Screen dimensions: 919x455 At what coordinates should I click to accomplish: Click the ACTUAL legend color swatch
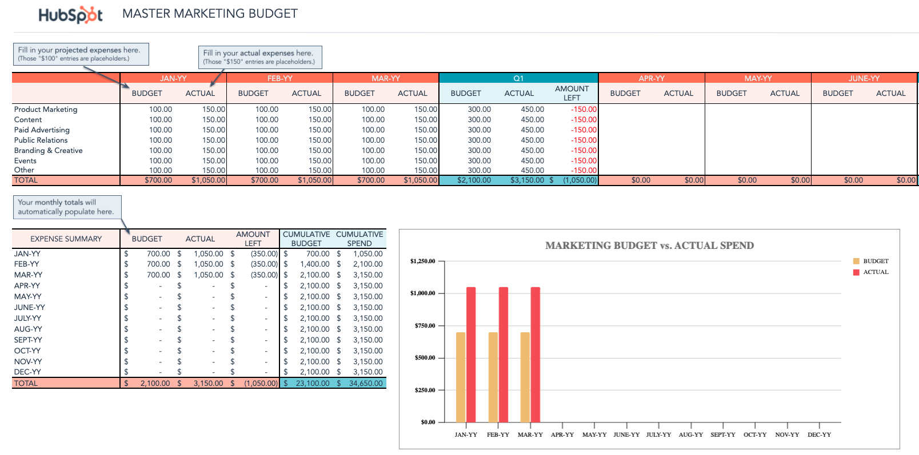pyautogui.click(x=856, y=272)
